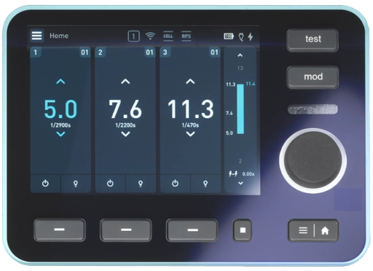Toggle power for lamp 3
The image size is (373, 271).
tap(175, 184)
